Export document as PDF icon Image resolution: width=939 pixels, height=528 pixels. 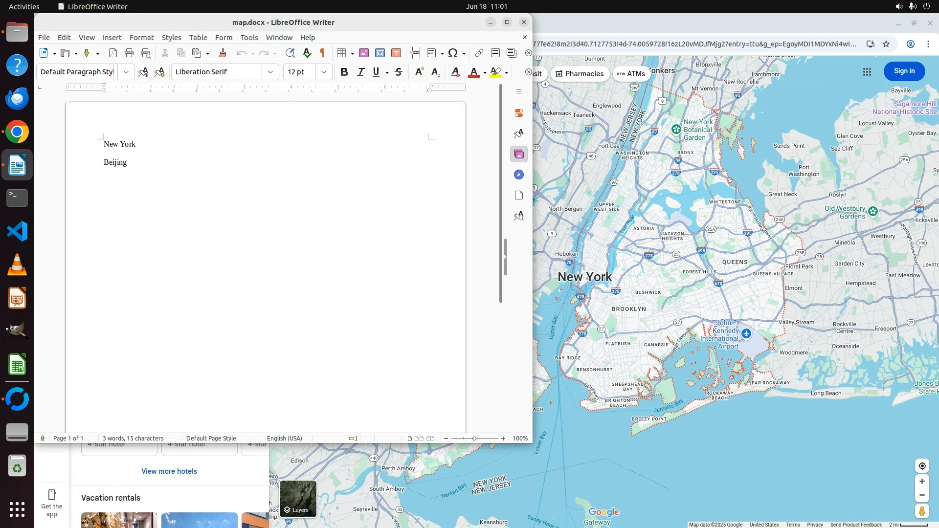[112, 53]
